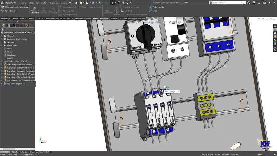This screenshot has width=277, height=156.
Task: Select the Modelo bottom tab
Action: pos(14,152)
